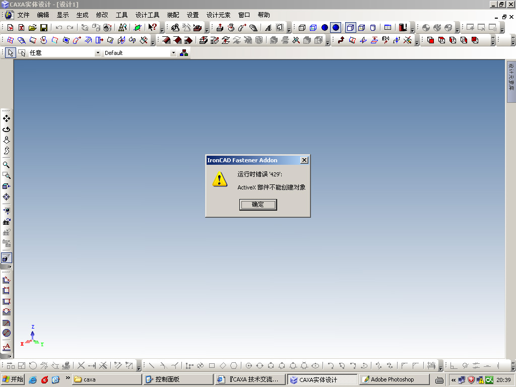
Task: Expand the display mode toolbar overflow arrow
Action: [412, 29]
